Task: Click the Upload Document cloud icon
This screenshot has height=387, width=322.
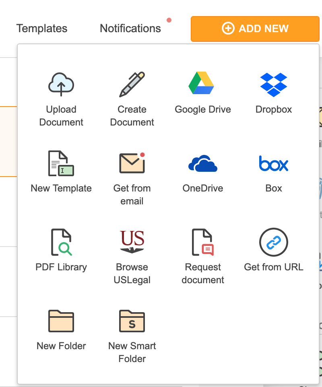Action: (x=61, y=84)
